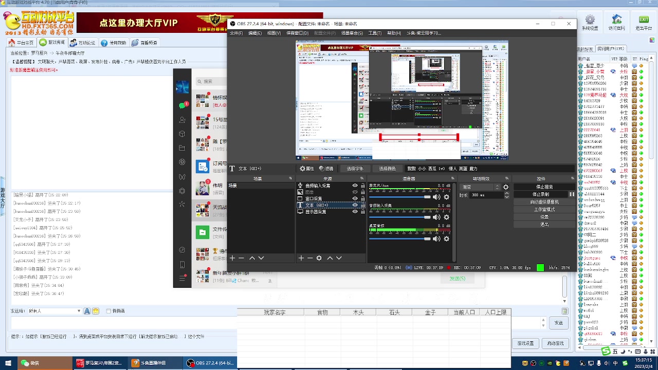Move selected source up
The image size is (658, 370).
click(x=330, y=258)
